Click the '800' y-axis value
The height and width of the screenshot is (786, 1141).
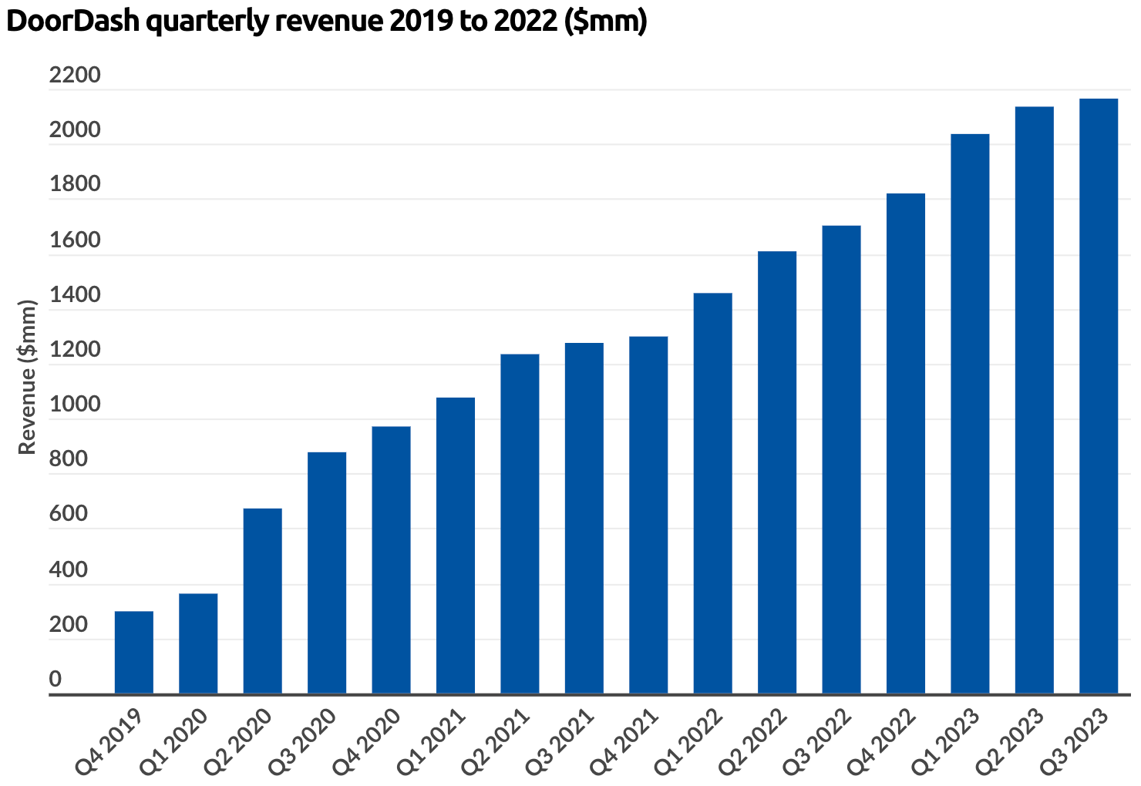coord(69,459)
